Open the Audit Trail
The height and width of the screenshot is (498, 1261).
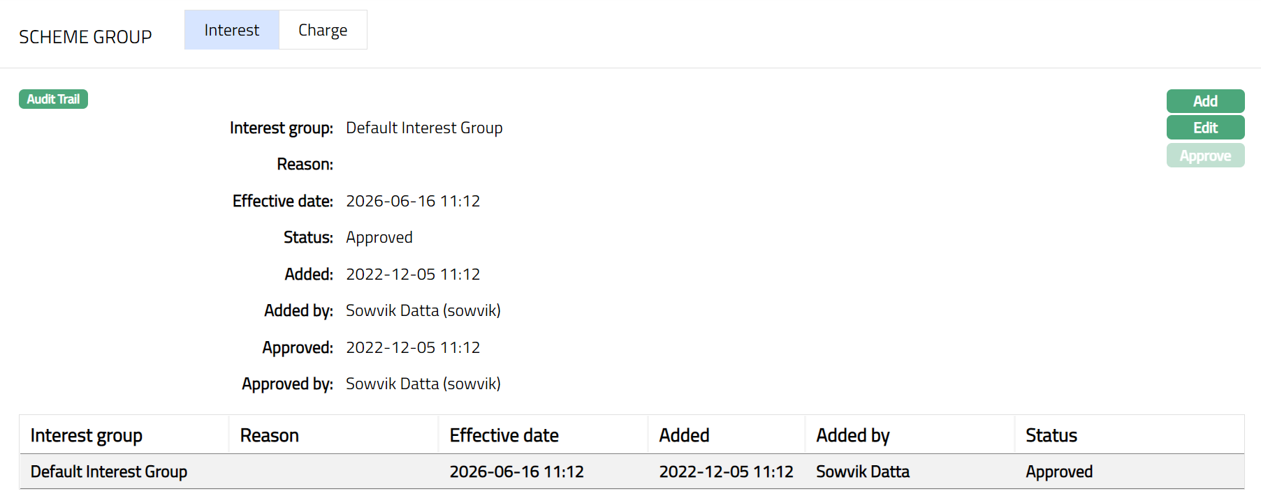click(53, 99)
